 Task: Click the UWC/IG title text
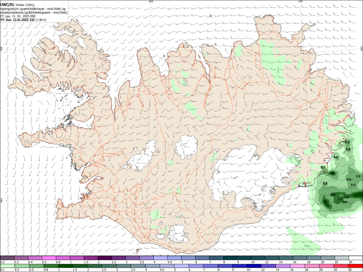7,5
